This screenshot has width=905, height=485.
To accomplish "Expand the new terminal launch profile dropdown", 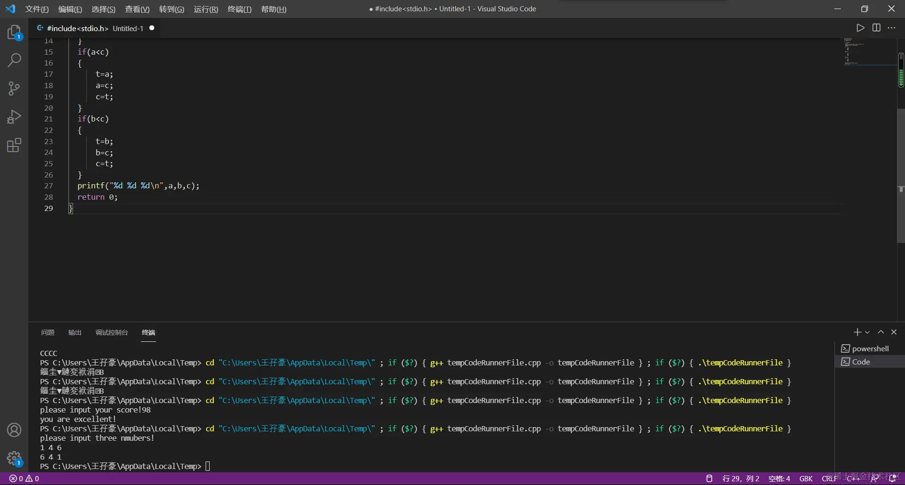I will pyautogui.click(x=867, y=332).
